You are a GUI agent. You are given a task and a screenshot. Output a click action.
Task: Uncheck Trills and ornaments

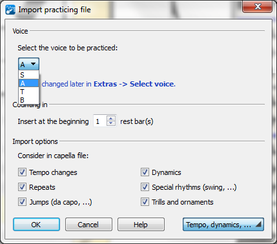(x=145, y=202)
